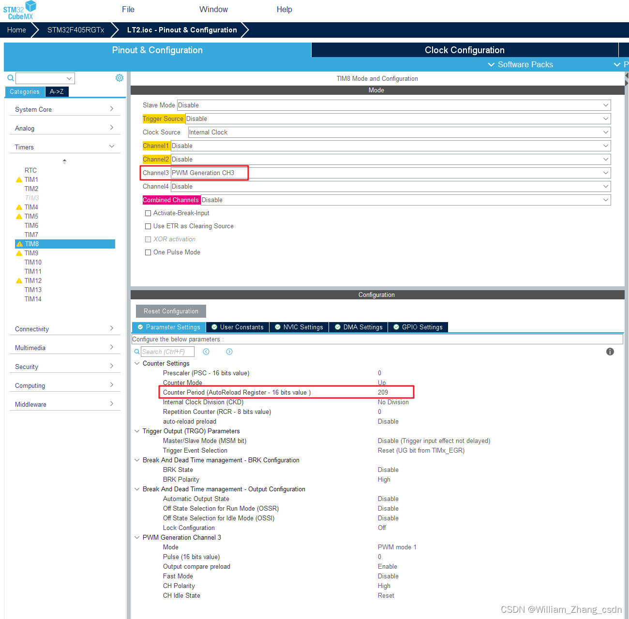The width and height of the screenshot is (629, 619).
Task: Open Parameter Settings tab
Action: pyautogui.click(x=169, y=327)
